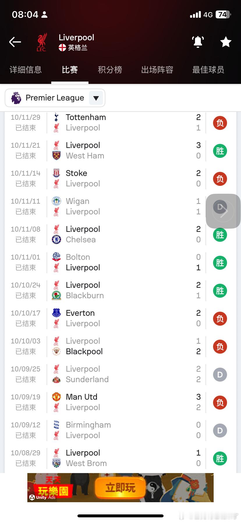
Task: Tap the West Ham crest icon
Action: pos(56,156)
